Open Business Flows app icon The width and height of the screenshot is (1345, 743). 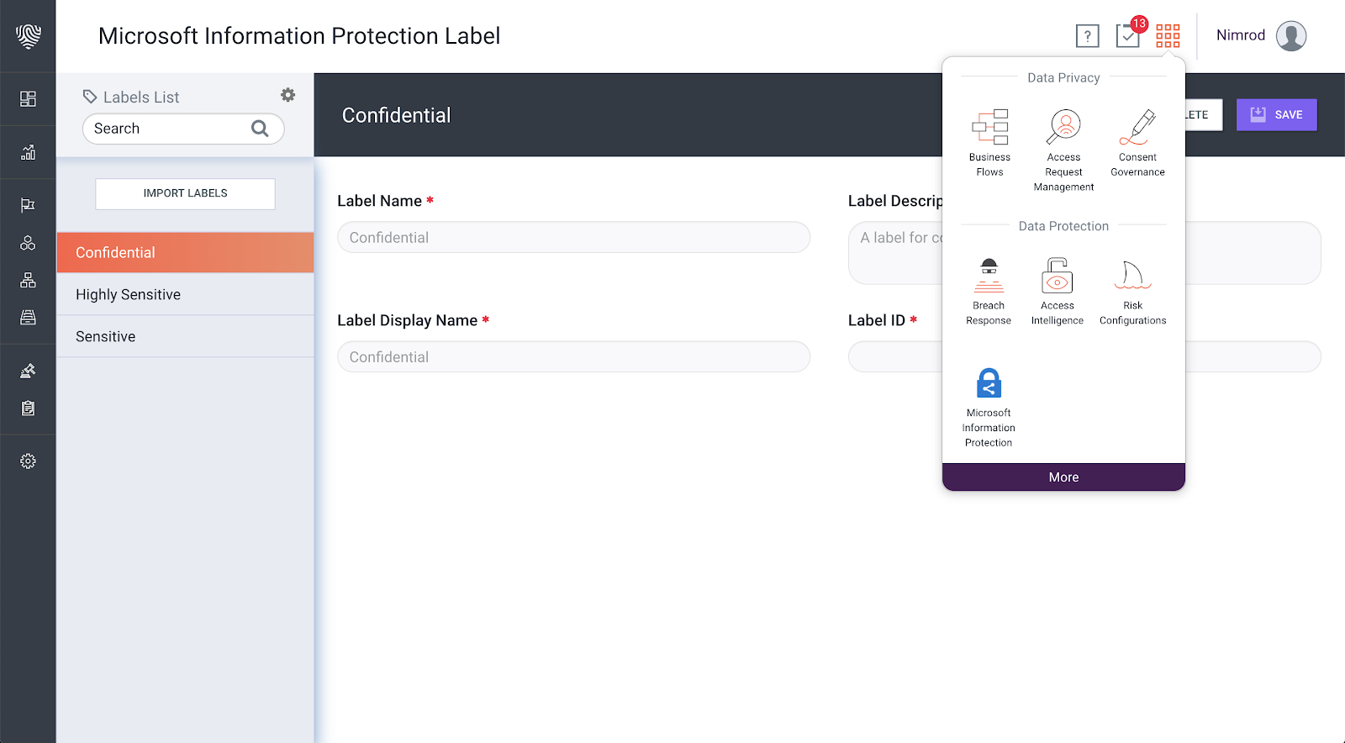(x=989, y=142)
